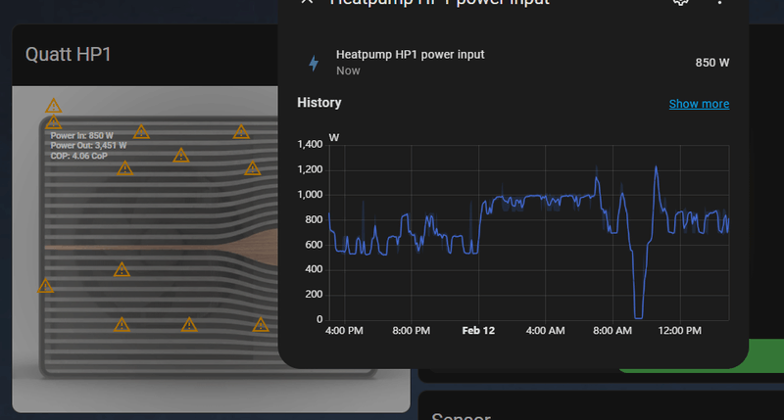The image size is (784, 420).
Task: Click warning icon just right of Power In label
Action: [x=141, y=132]
